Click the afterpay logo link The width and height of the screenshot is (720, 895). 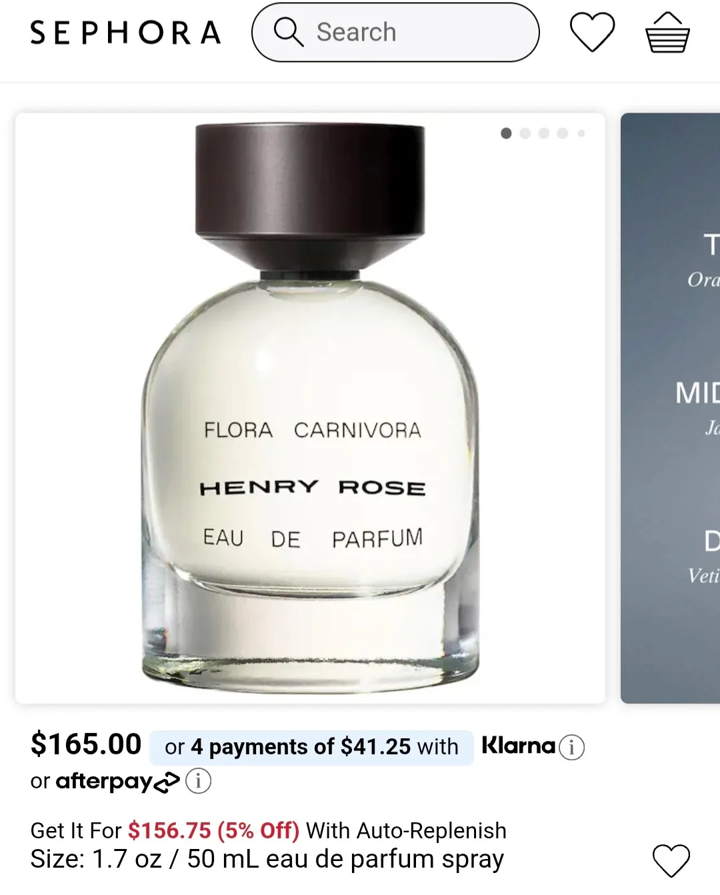pyautogui.click(x=118, y=782)
